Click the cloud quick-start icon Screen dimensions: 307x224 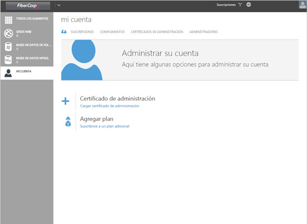(x=64, y=32)
